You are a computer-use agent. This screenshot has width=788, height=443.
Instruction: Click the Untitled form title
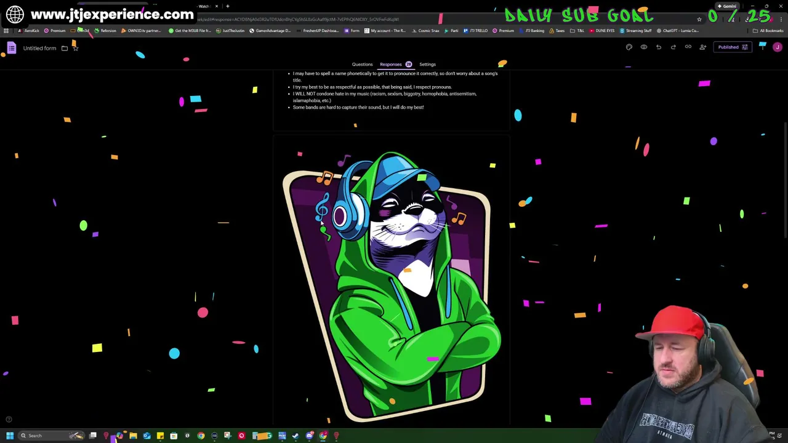pyautogui.click(x=39, y=48)
